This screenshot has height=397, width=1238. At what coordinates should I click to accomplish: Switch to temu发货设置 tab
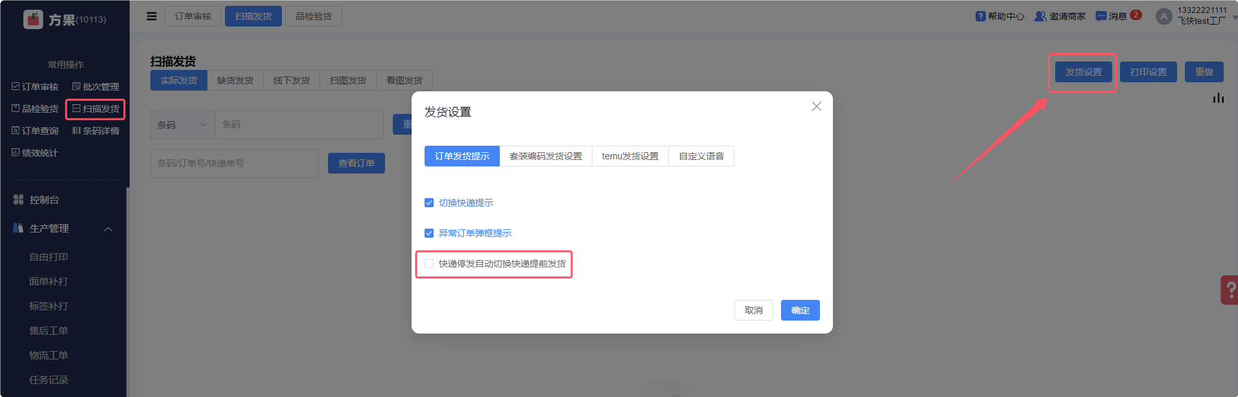[630, 156]
